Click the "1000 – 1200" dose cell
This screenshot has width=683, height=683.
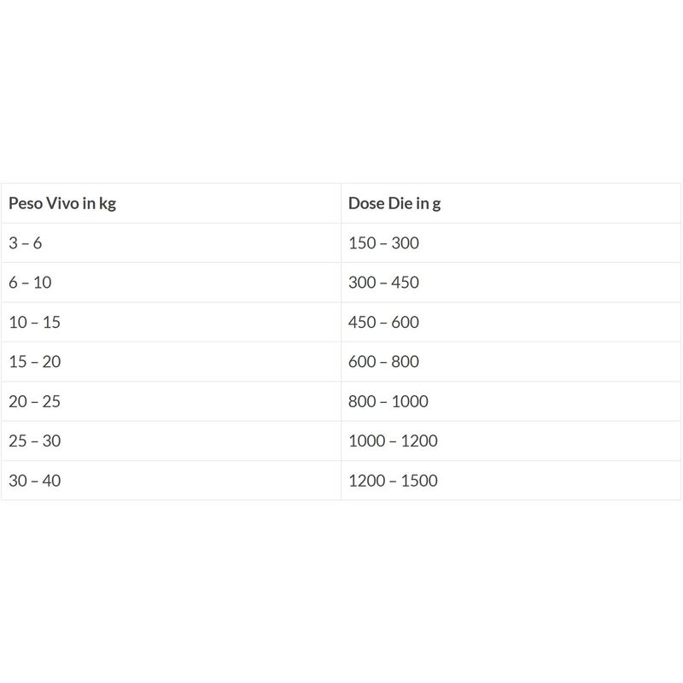point(393,441)
